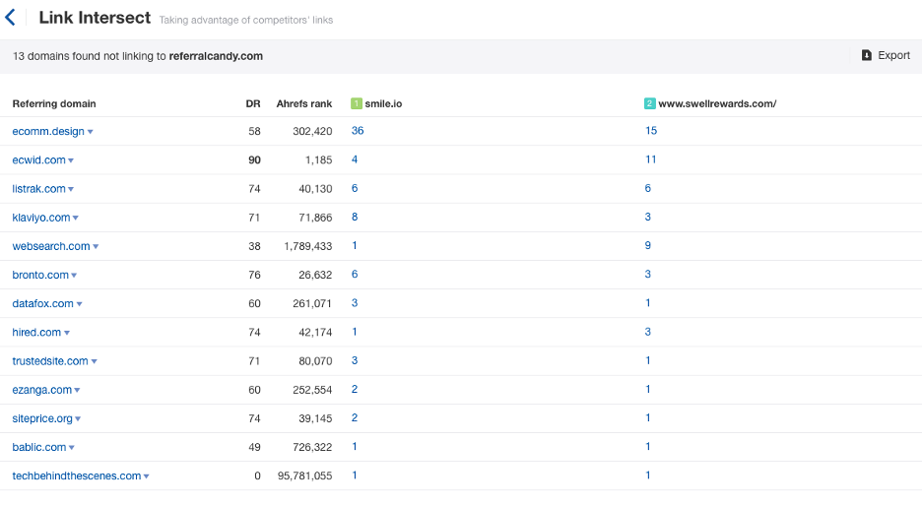The width and height of the screenshot is (922, 506).
Task: Click the smile.io column header
Action: click(383, 103)
